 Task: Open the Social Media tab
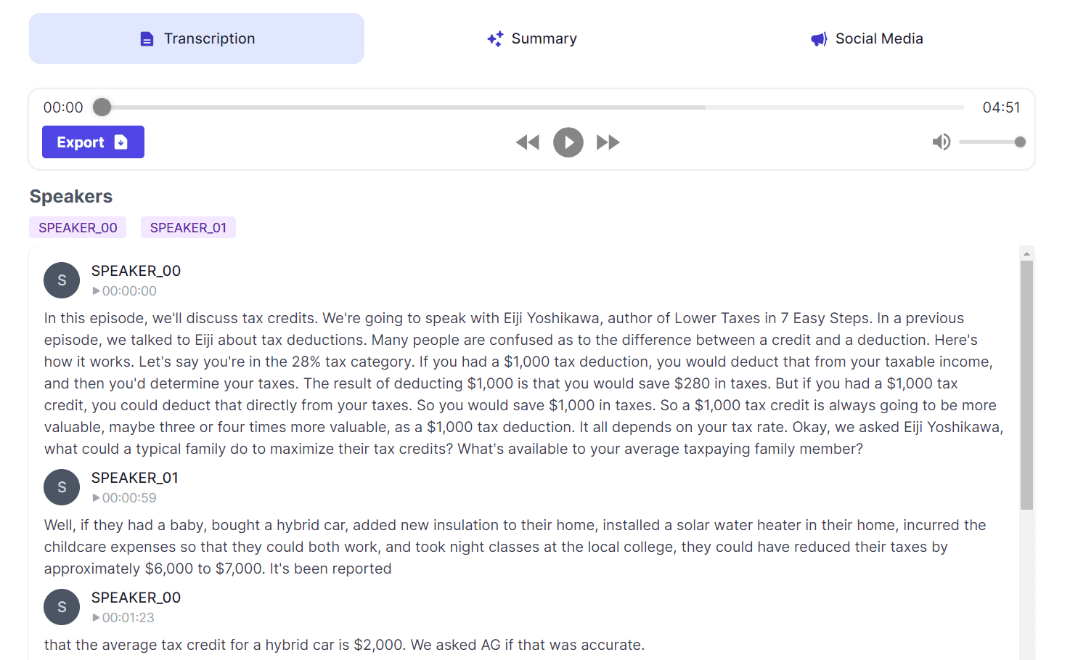pyautogui.click(x=867, y=38)
